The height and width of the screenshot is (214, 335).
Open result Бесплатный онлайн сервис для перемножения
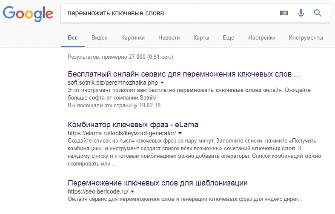click(x=184, y=74)
